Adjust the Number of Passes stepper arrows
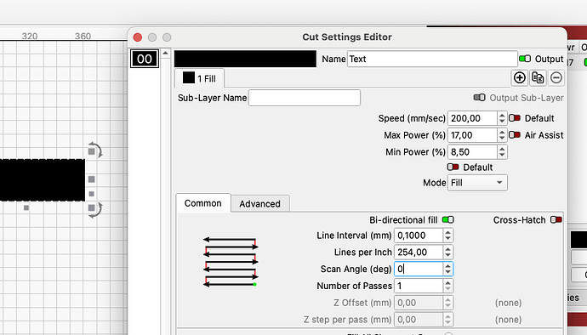 tap(448, 286)
